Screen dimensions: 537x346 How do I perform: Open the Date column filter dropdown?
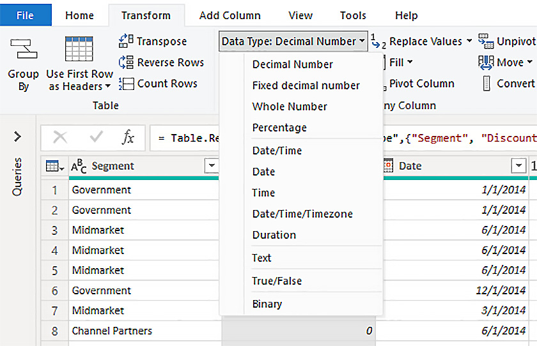click(519, 167)
